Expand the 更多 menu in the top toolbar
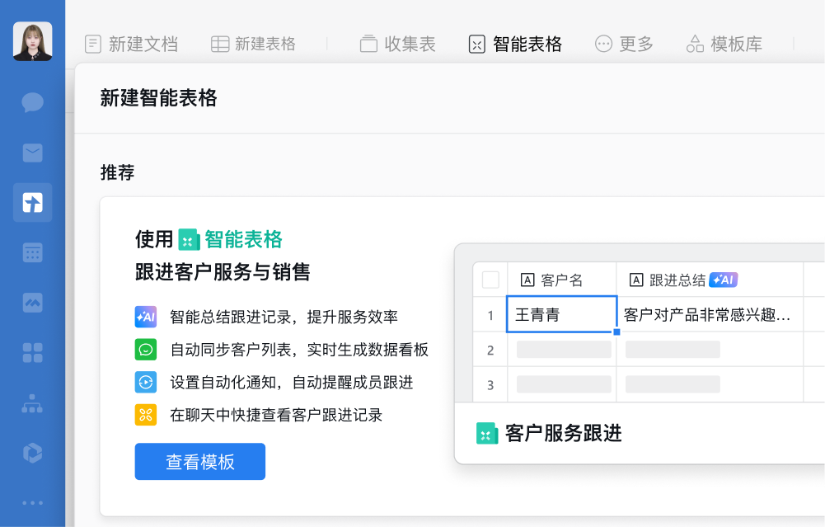 point(624,44)
